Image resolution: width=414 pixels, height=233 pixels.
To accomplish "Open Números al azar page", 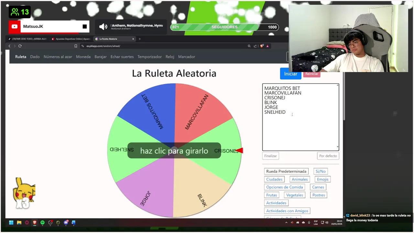I will tap(58, 57).
